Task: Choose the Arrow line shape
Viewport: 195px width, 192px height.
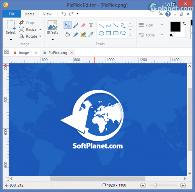Action: point(115,25)
